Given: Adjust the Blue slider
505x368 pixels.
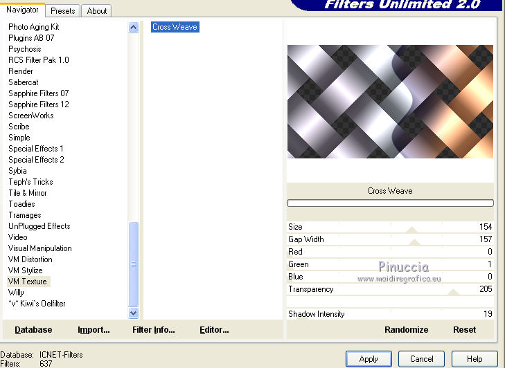Looking at the screenshot, I should point(390,277).
